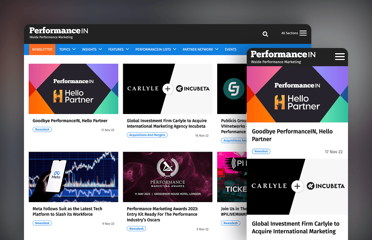Screen dimensions: 372x240
Task: Click Newsdesk tag under Goodbye PerformanceIN desktop card
Action: pyautogui.click(x=42, y=130)
